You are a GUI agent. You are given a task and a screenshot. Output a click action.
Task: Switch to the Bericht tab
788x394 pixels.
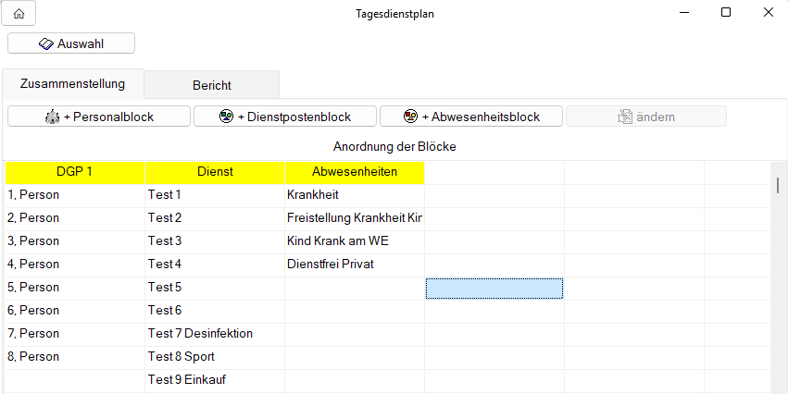tap(212, 85)
